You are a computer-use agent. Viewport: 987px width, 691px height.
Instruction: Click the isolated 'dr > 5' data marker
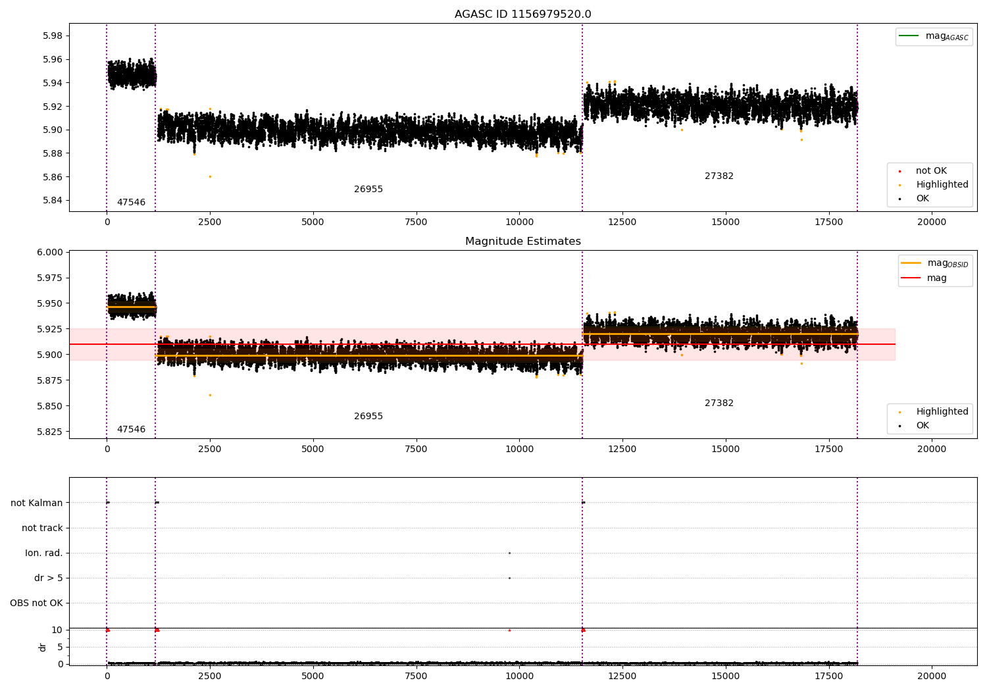509,578
